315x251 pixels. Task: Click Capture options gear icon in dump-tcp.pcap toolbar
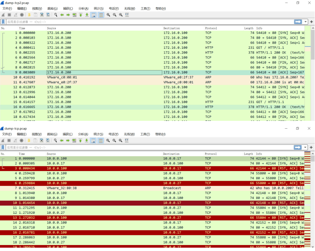tap(22, 141)
